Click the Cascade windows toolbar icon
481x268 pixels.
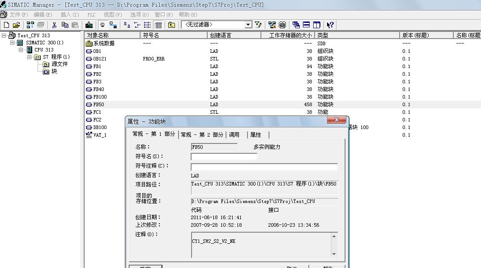click(296, 25)
